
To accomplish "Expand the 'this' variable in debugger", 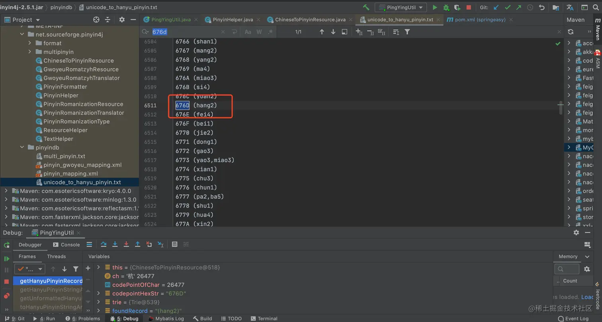I will tap(98, 268).
